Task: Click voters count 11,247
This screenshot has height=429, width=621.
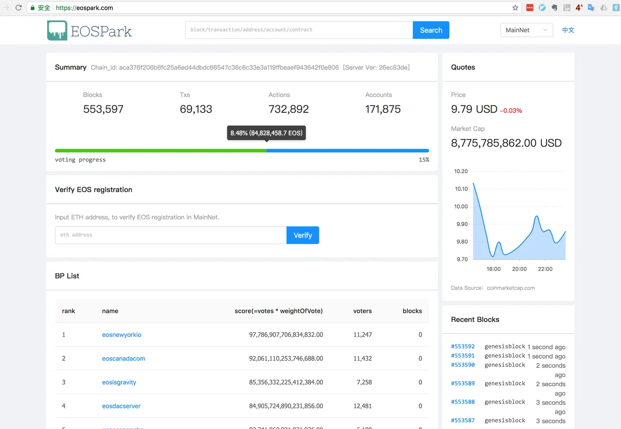Action: click(x=362, y=335)
